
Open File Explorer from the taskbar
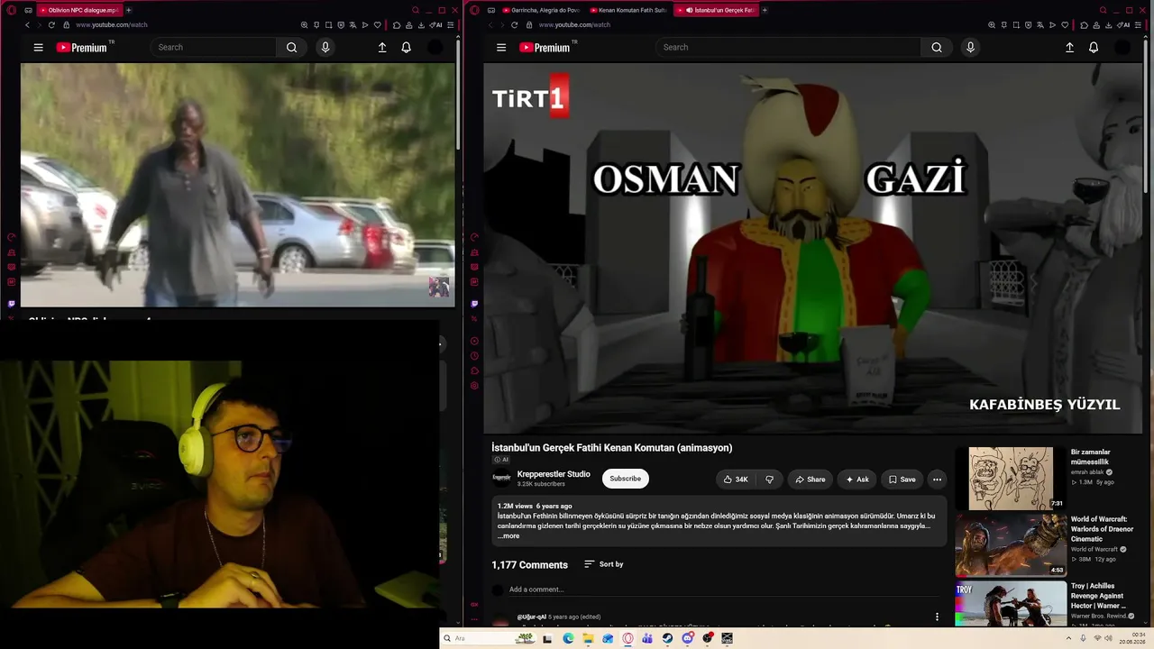coord(588,638)
